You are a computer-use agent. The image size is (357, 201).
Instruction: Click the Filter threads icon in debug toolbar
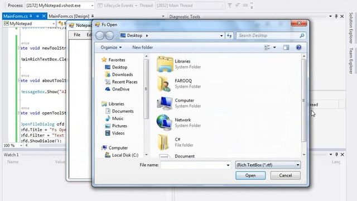230,5
